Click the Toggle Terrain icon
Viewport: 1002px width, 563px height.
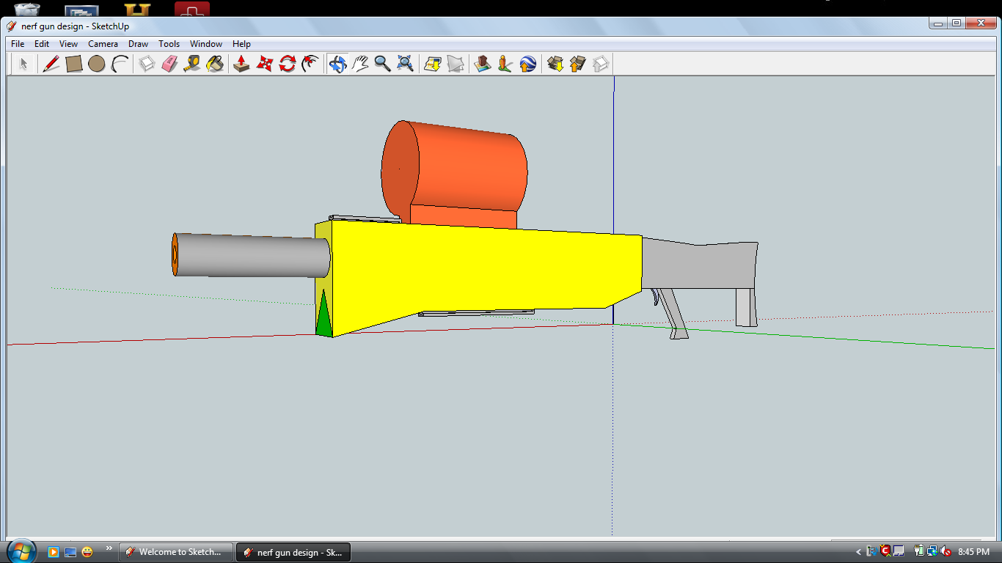pos(455,64)
